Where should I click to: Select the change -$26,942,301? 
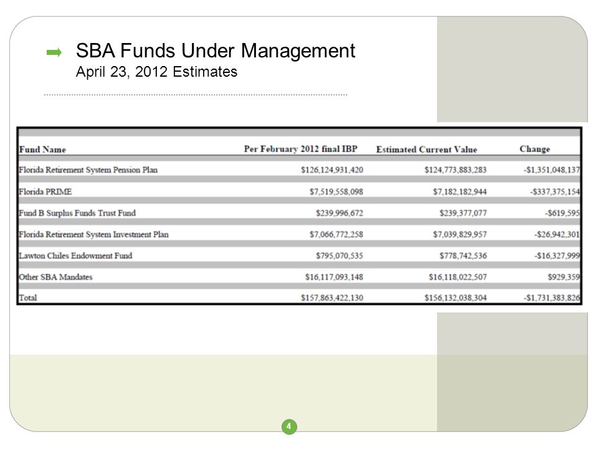(x=557, y=234)
